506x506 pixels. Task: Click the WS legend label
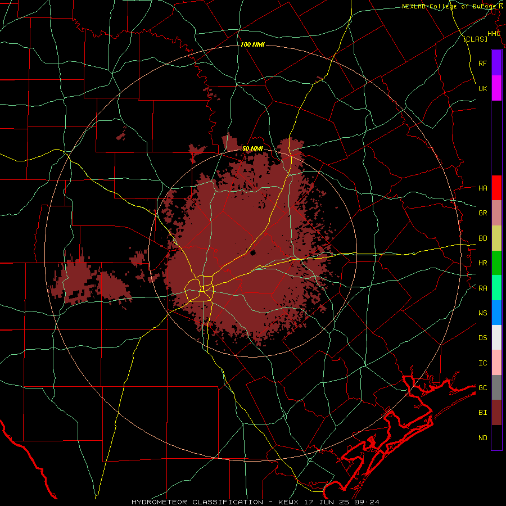click(482, 313)
